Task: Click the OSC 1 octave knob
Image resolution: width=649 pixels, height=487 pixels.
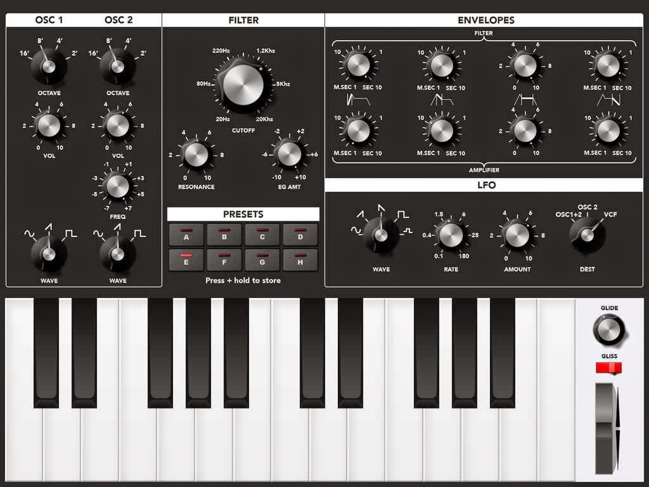Action: [x=49, y=66]
